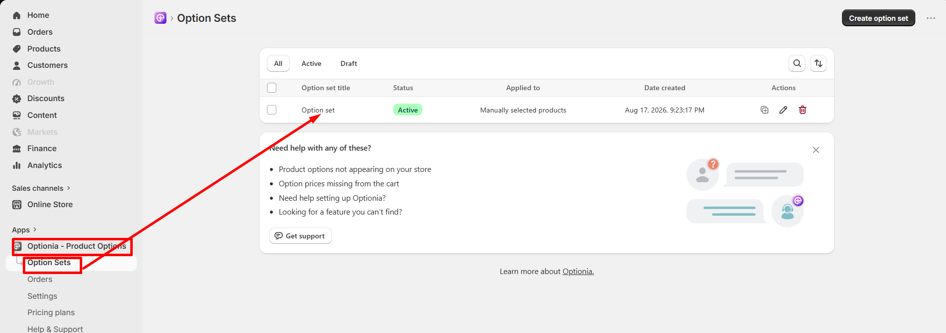Switch to the All tab
The image size is (946, 333).
[278, 63]
